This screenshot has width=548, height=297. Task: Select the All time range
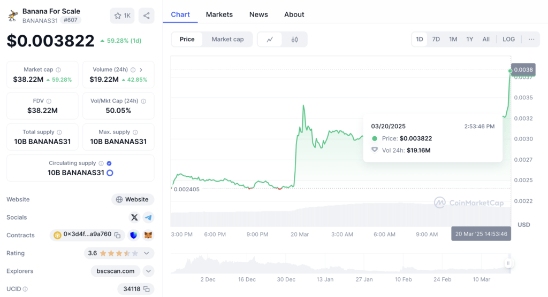pyautogui.click(x=486, y=39)
